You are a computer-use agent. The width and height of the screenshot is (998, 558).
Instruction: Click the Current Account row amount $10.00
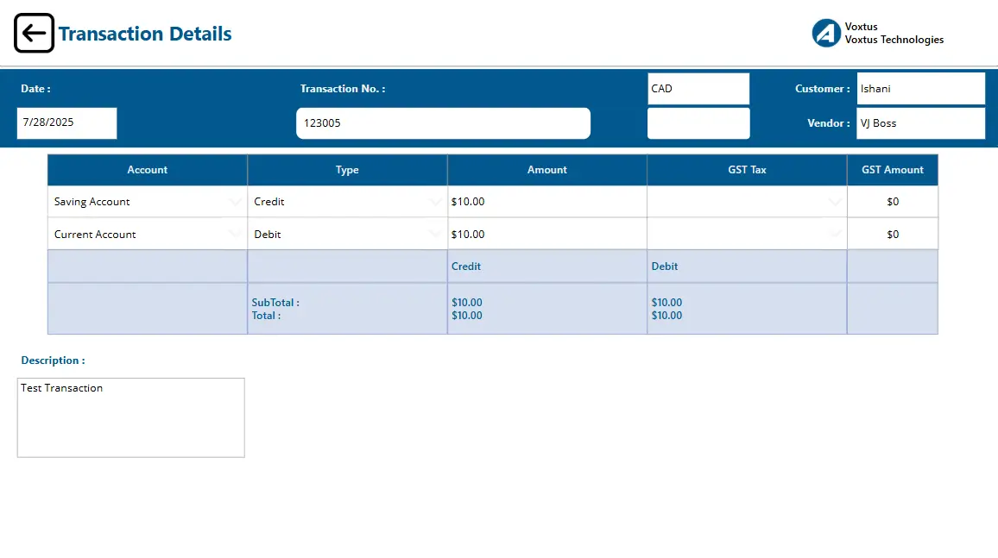546,234
